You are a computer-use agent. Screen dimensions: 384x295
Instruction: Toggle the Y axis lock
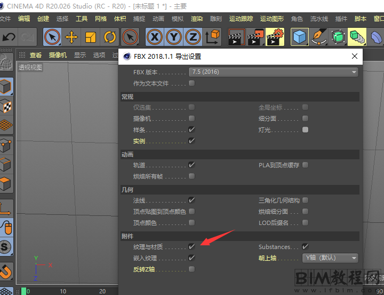(x=174, y=37)
